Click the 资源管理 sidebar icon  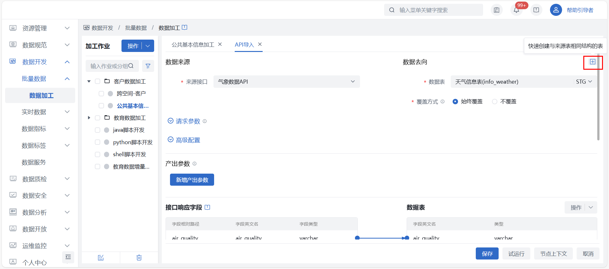tap(13, 28)
